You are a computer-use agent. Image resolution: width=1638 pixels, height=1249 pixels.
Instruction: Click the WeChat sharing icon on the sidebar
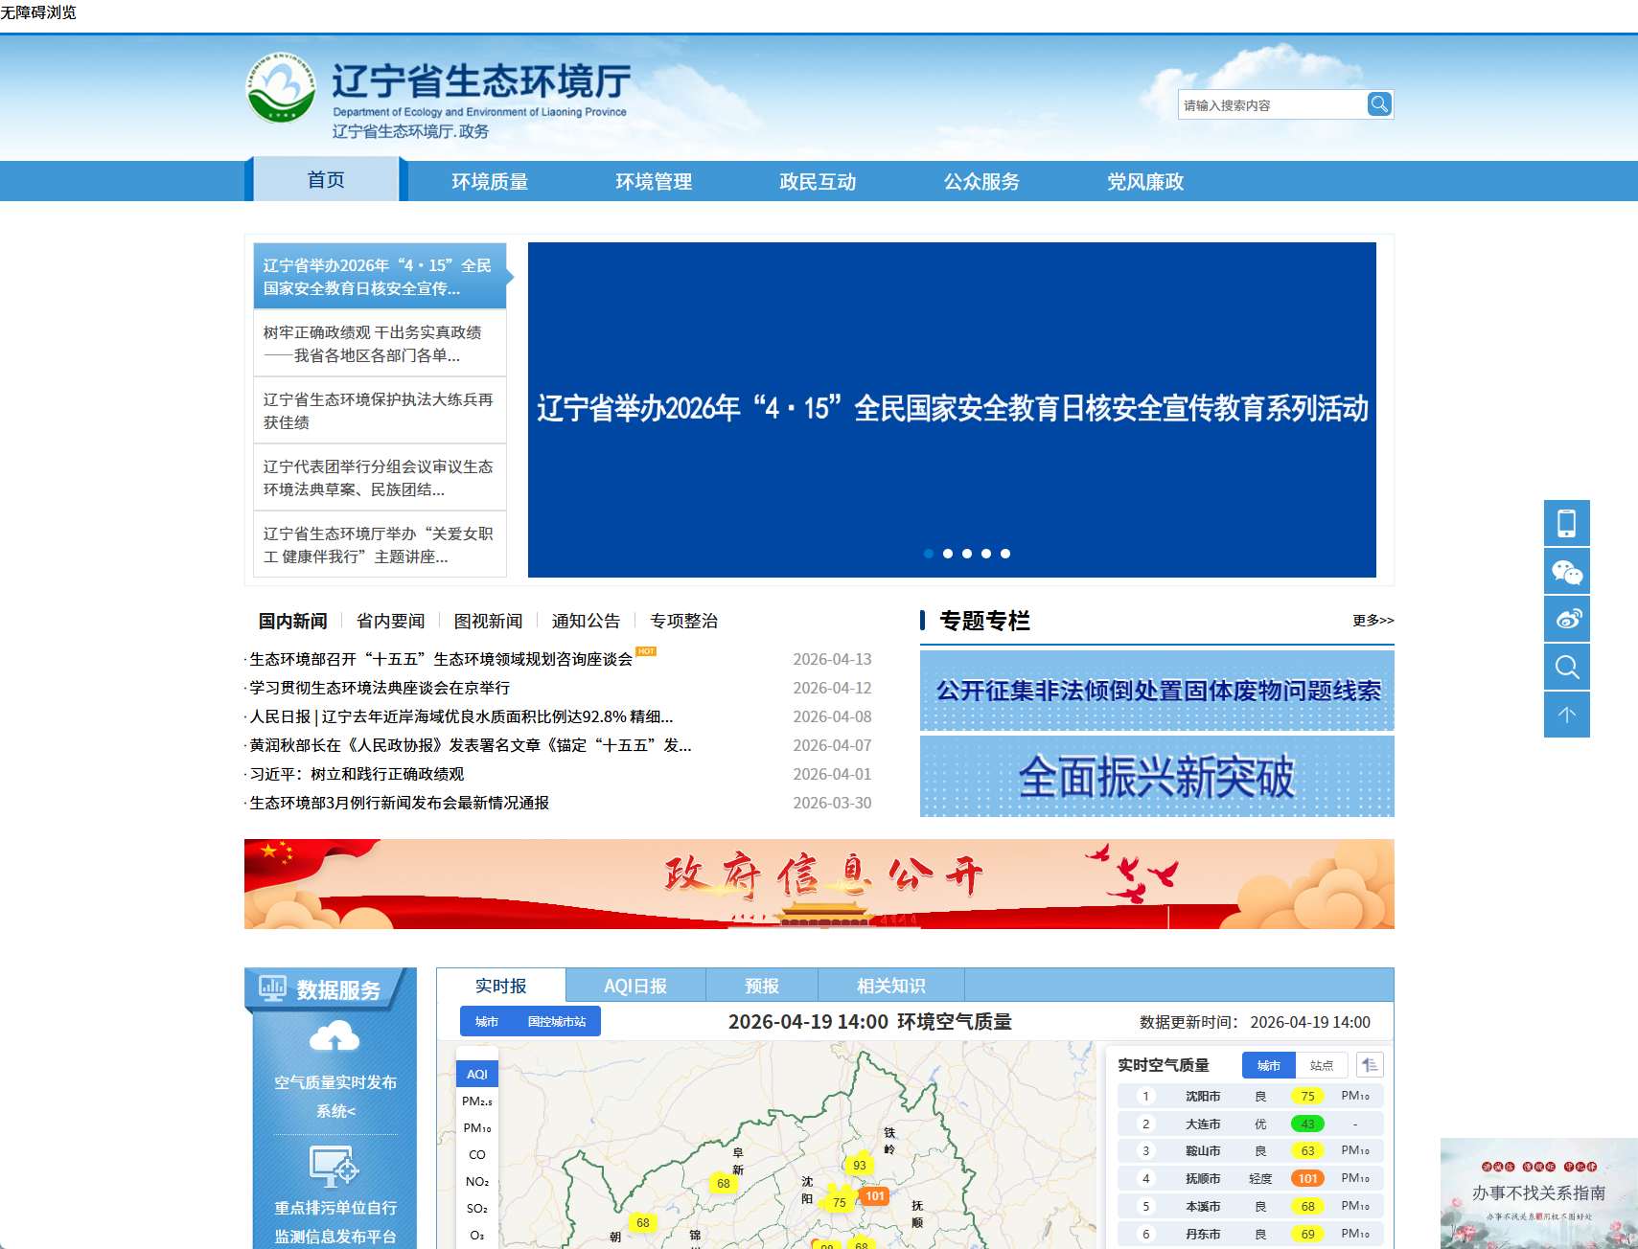tap(1566, 571)
